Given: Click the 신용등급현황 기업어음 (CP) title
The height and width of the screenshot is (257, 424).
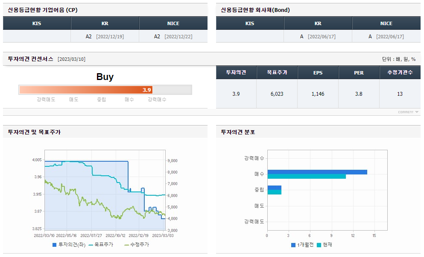Looking at the screenshot, I should click(43, 10).
